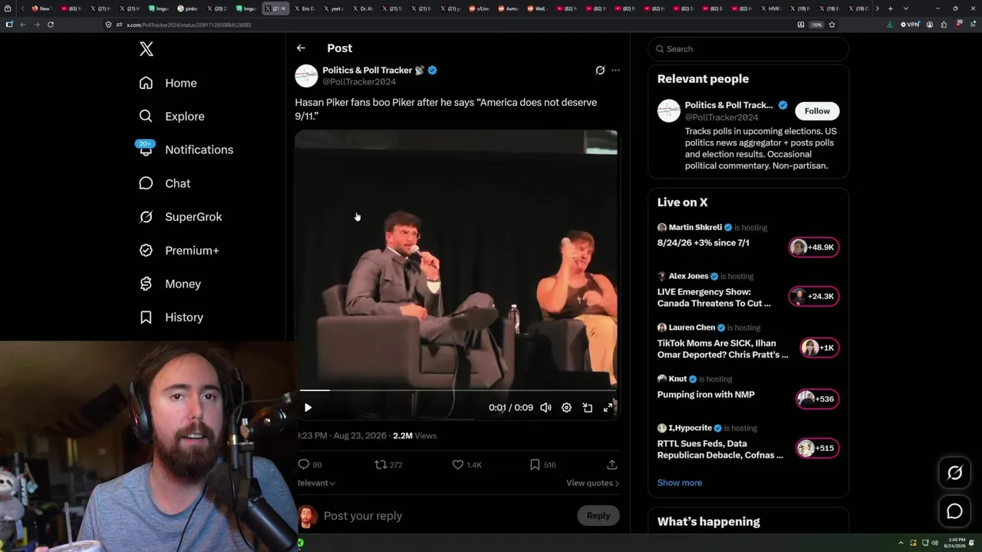This screenshot has width=982, height=552.
Task: Open History in the sidebar
Action: click(171, 317)
